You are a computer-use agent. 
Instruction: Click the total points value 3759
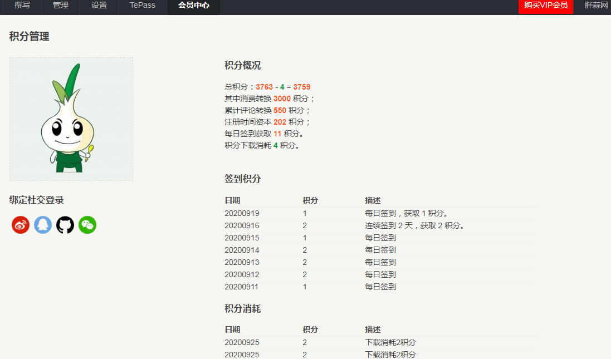point(302,87)
